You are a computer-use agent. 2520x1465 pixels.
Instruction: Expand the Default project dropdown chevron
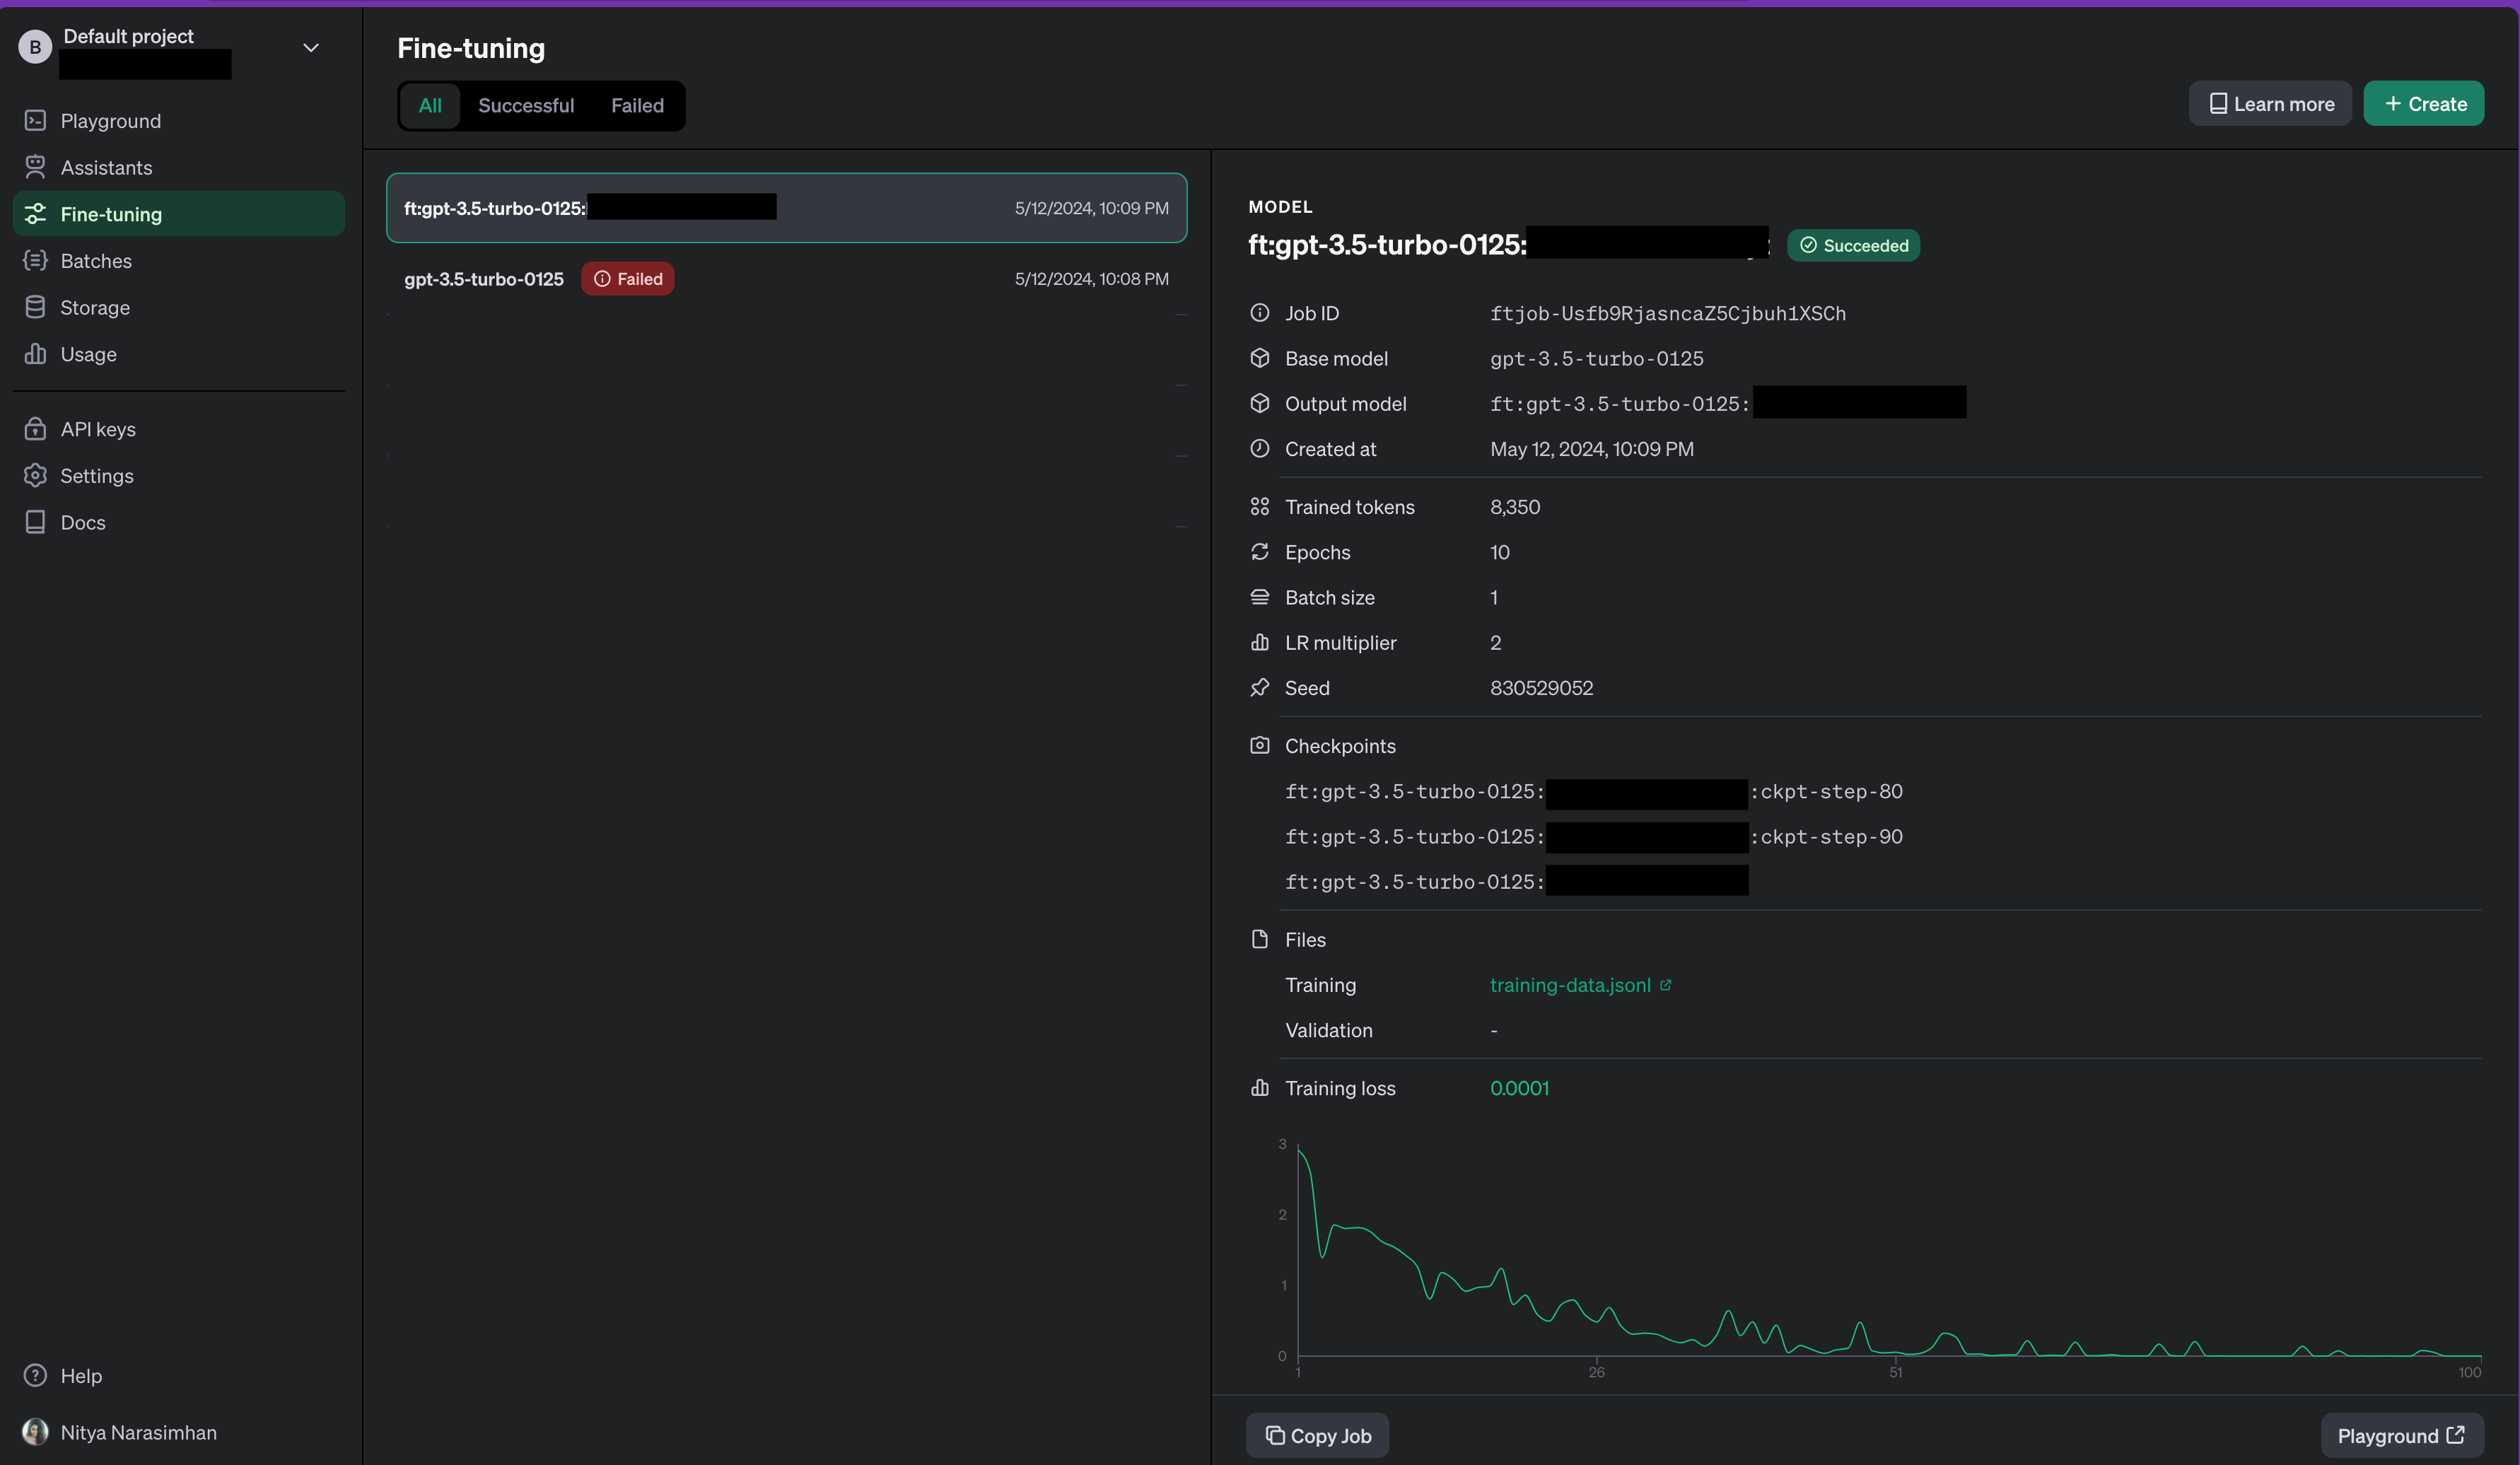point(311,48)
